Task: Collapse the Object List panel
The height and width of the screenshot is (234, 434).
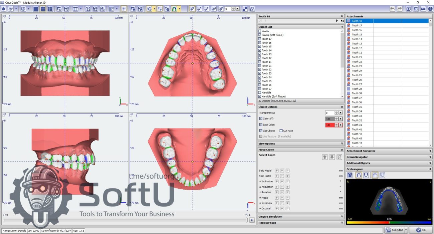Action: (x=342, y=27)
